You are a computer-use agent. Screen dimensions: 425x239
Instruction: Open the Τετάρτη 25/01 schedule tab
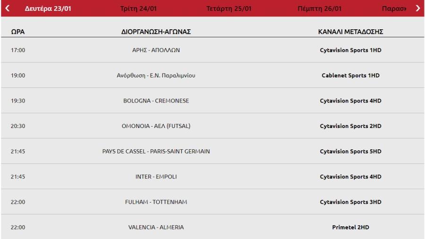[x=229, y=9]
